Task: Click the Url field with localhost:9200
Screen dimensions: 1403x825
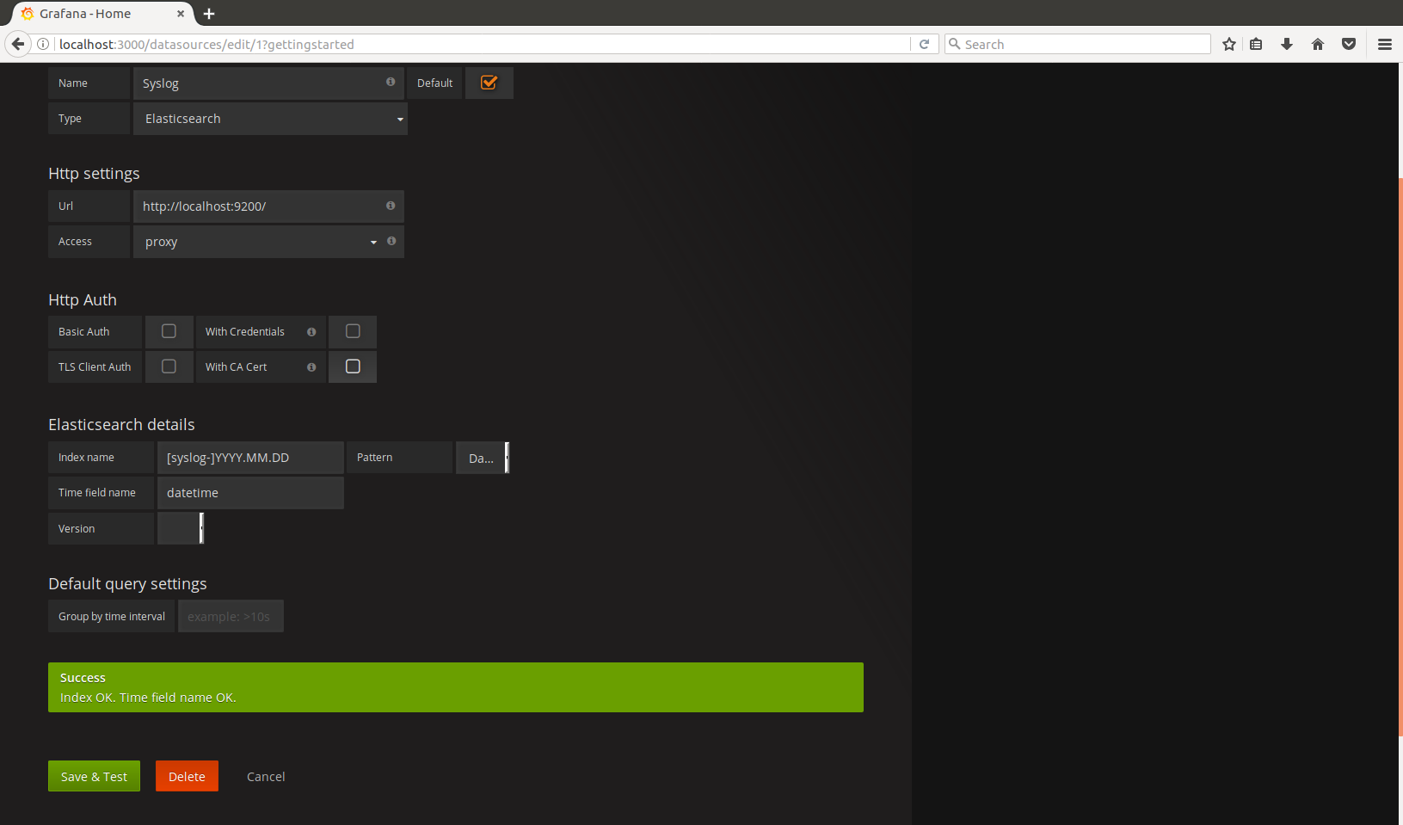Action: (x=268, y=206)
